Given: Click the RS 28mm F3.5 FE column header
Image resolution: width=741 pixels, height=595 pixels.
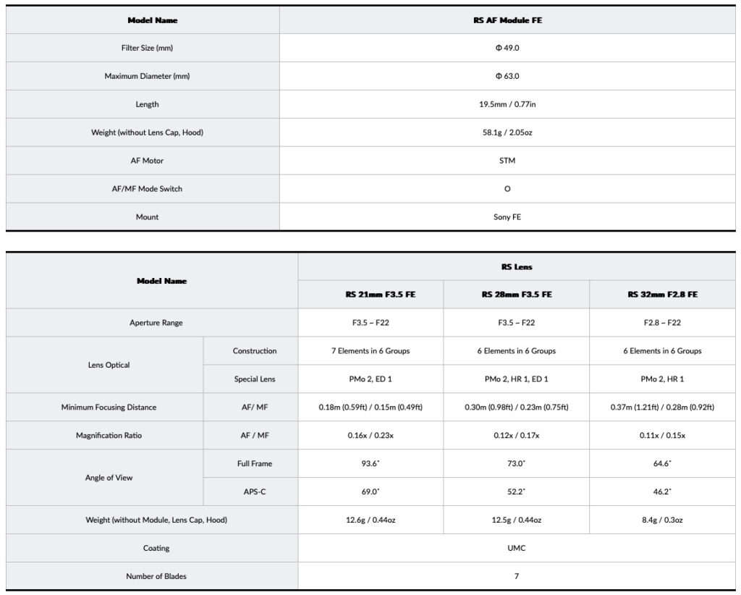Looking at the screenshot, I should pyautogui.click(x=516, y=295).
